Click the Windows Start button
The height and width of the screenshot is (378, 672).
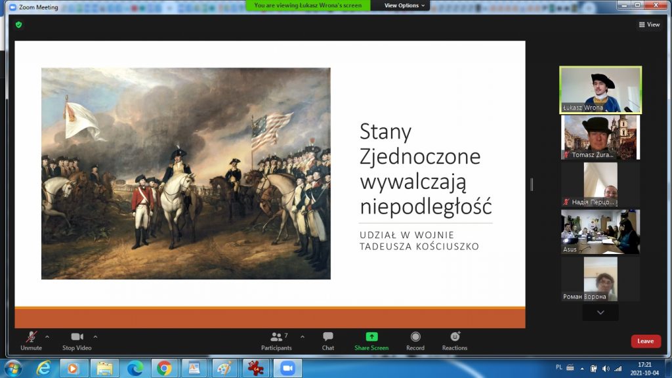click(x=12, y=367)
